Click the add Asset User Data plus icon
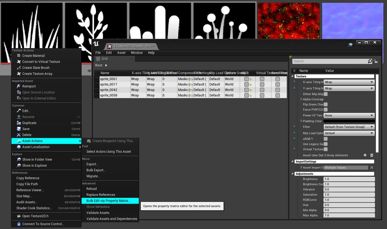This screenshot has width=387, height=229. [x=365, y=155]
